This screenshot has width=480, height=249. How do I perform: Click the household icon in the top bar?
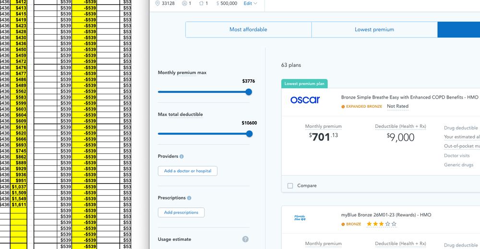click(201, 3)
